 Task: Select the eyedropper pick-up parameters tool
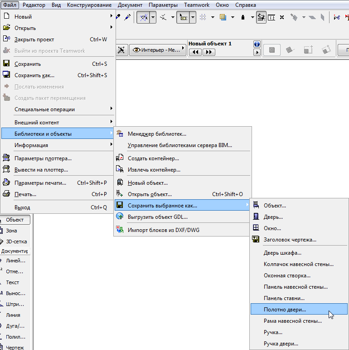click(118, 17)
